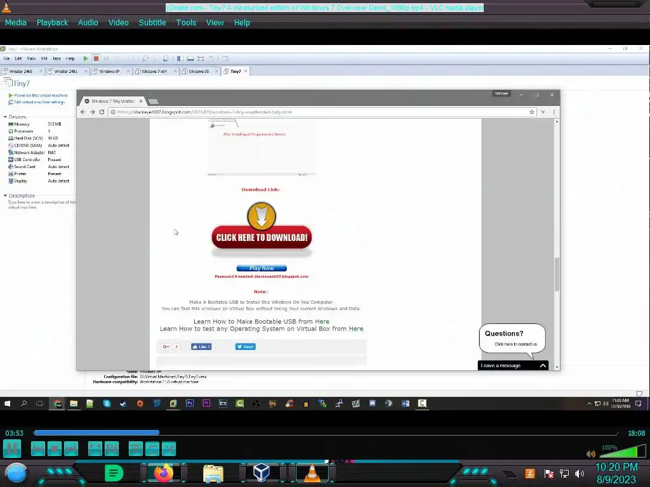Seek on the VLC blue progress bar
The height and width of the screenshot is (487, 650).
(326, 432)
